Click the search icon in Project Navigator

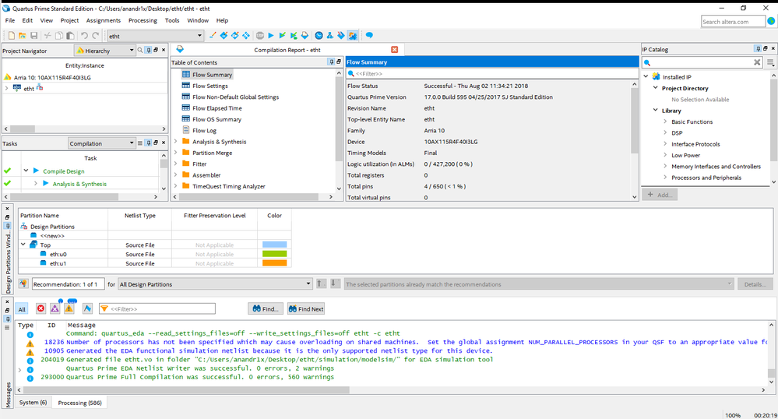(x=141, y=51)
